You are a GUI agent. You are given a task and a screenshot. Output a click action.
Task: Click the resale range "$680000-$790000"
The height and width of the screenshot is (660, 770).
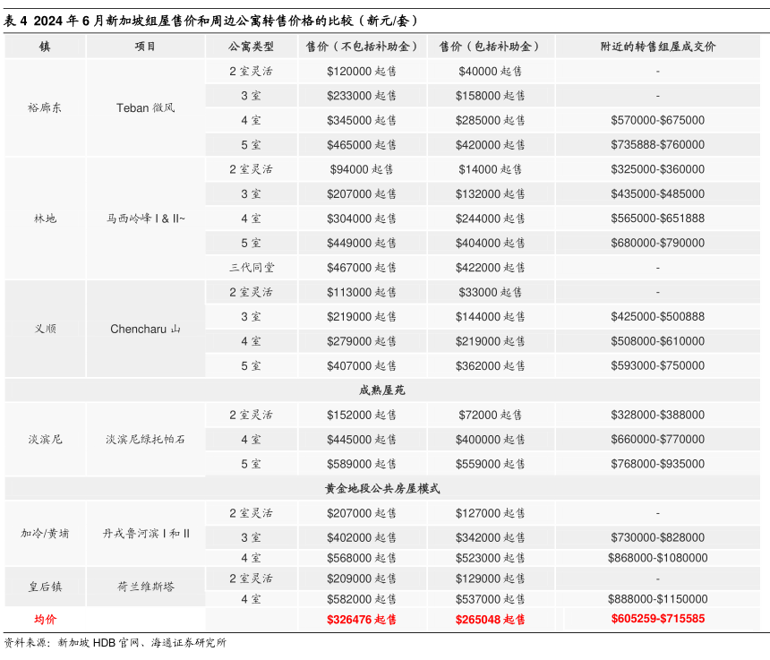[658, 243]
